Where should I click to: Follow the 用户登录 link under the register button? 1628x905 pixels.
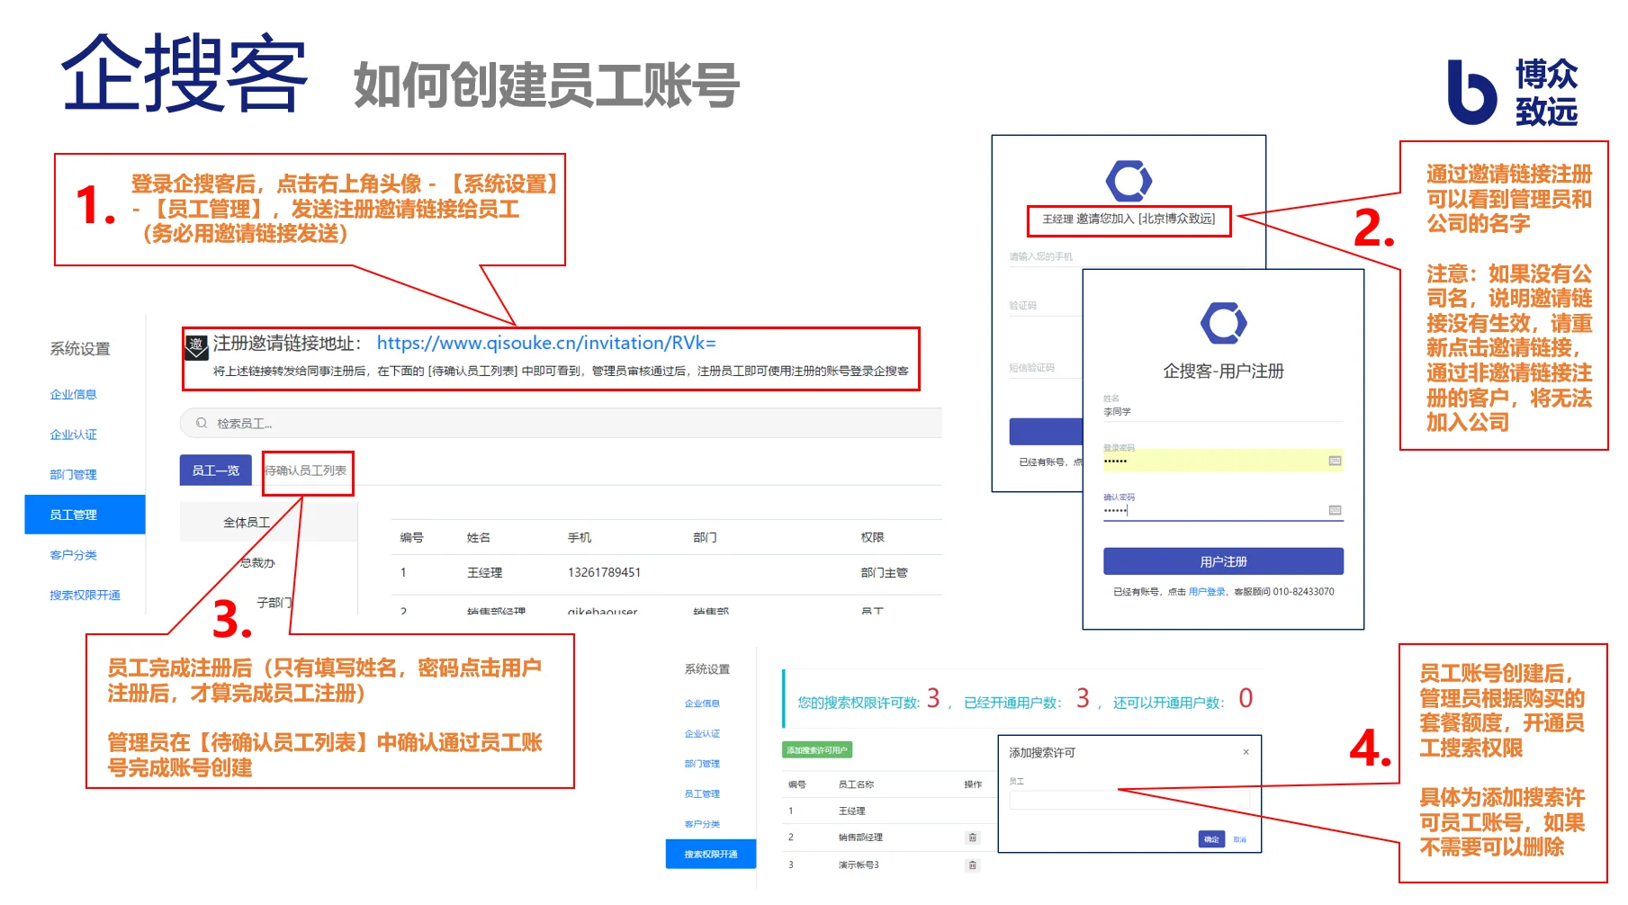pyautogui.click(x=1206, y=592)
